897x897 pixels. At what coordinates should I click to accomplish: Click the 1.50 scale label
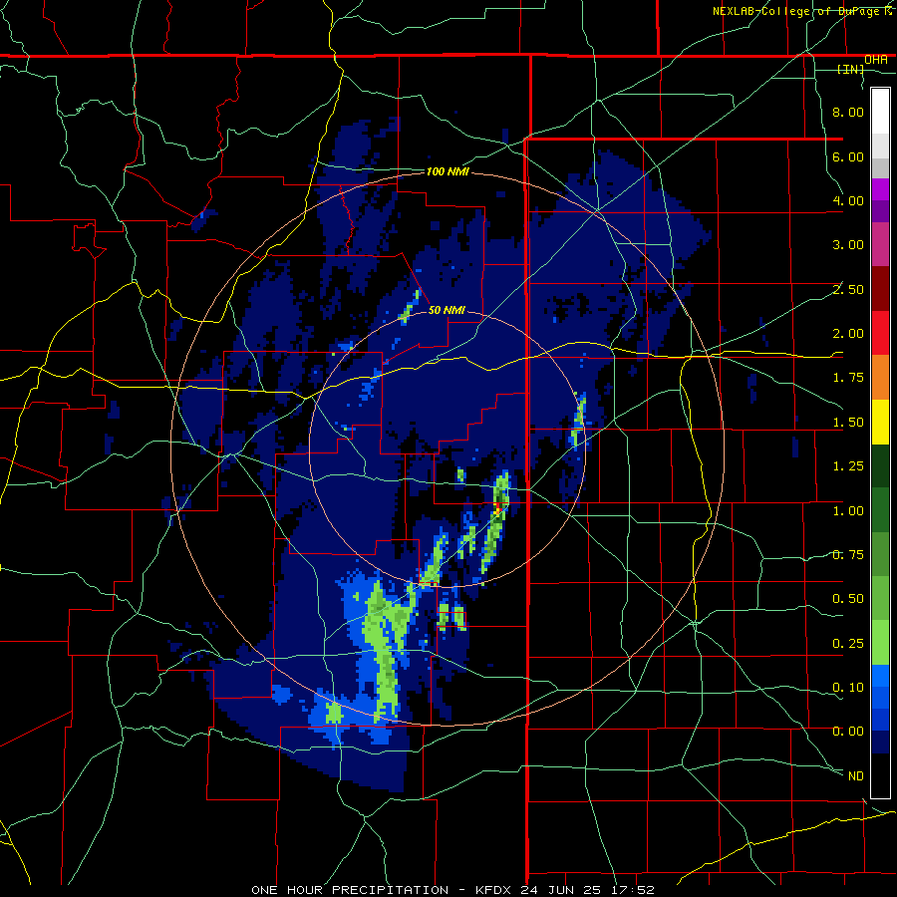click(x=848, y=423)
